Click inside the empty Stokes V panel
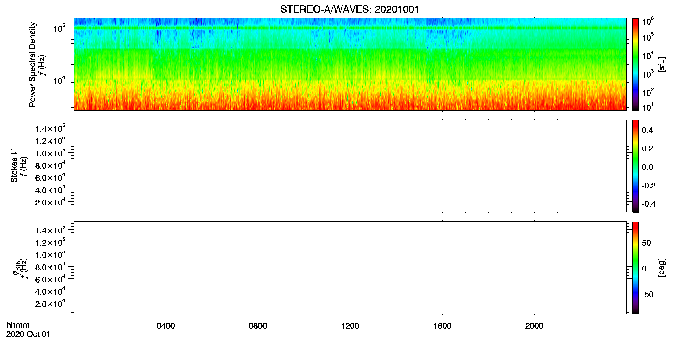Viewport: 700px width, 360px height. [x=350, y=166]
